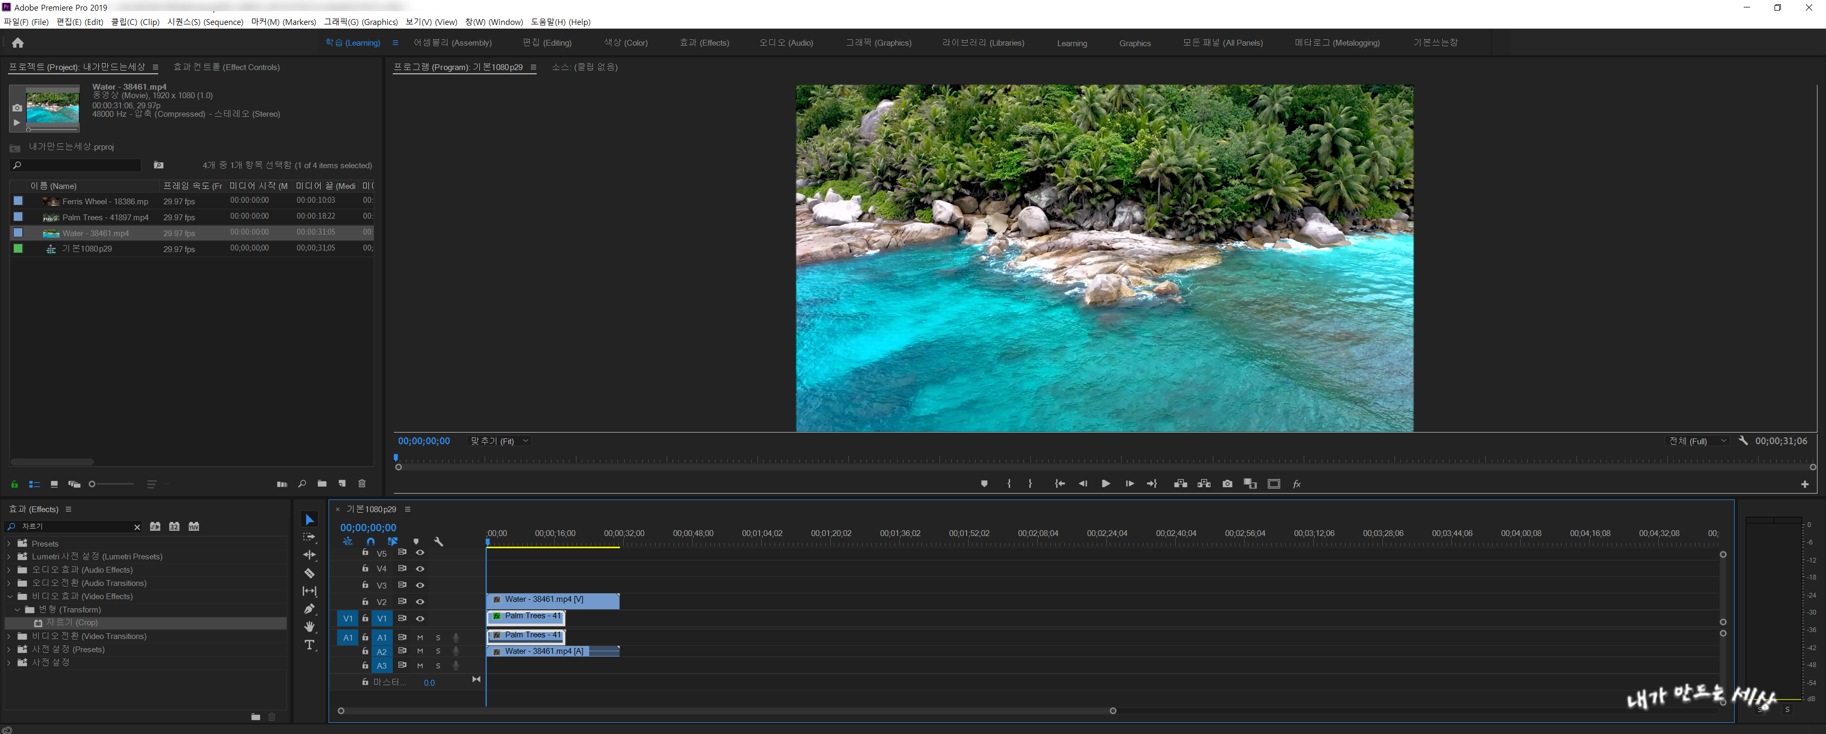The width and height of the screenshot is (1826, 734).
Task: Select the Hand tool
Action: tap(309, 626)
